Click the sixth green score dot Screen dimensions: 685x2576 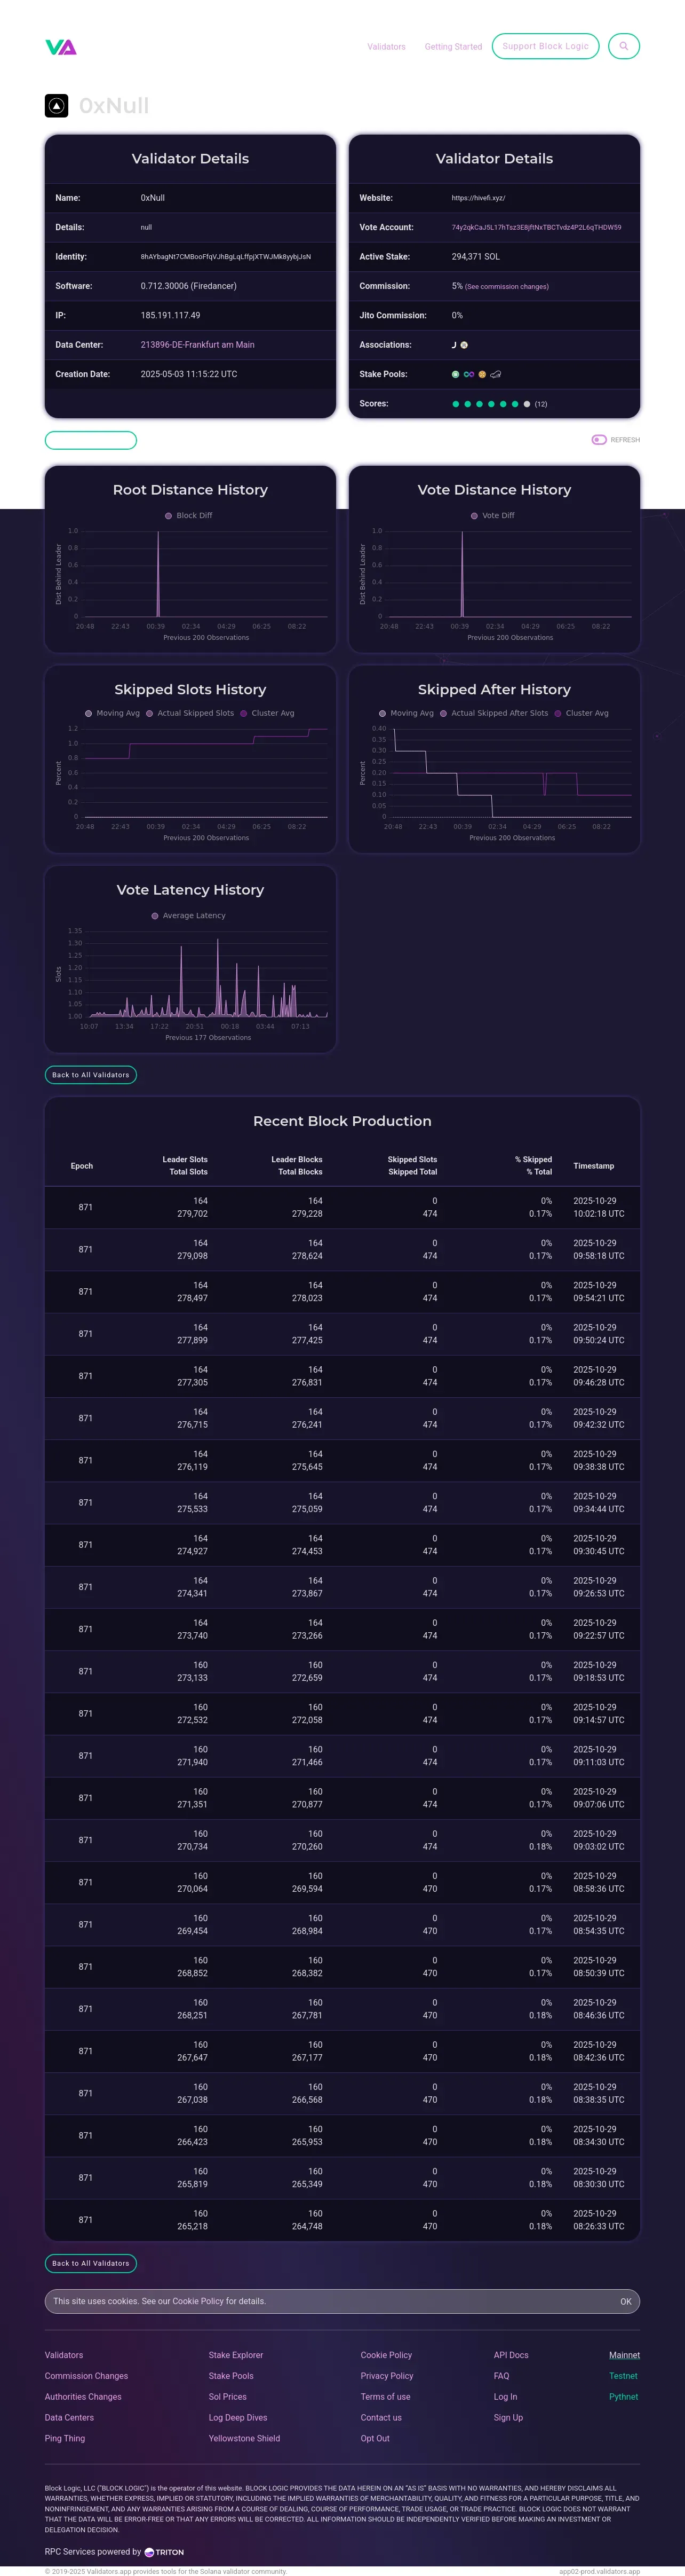click(x=515, y=404)
